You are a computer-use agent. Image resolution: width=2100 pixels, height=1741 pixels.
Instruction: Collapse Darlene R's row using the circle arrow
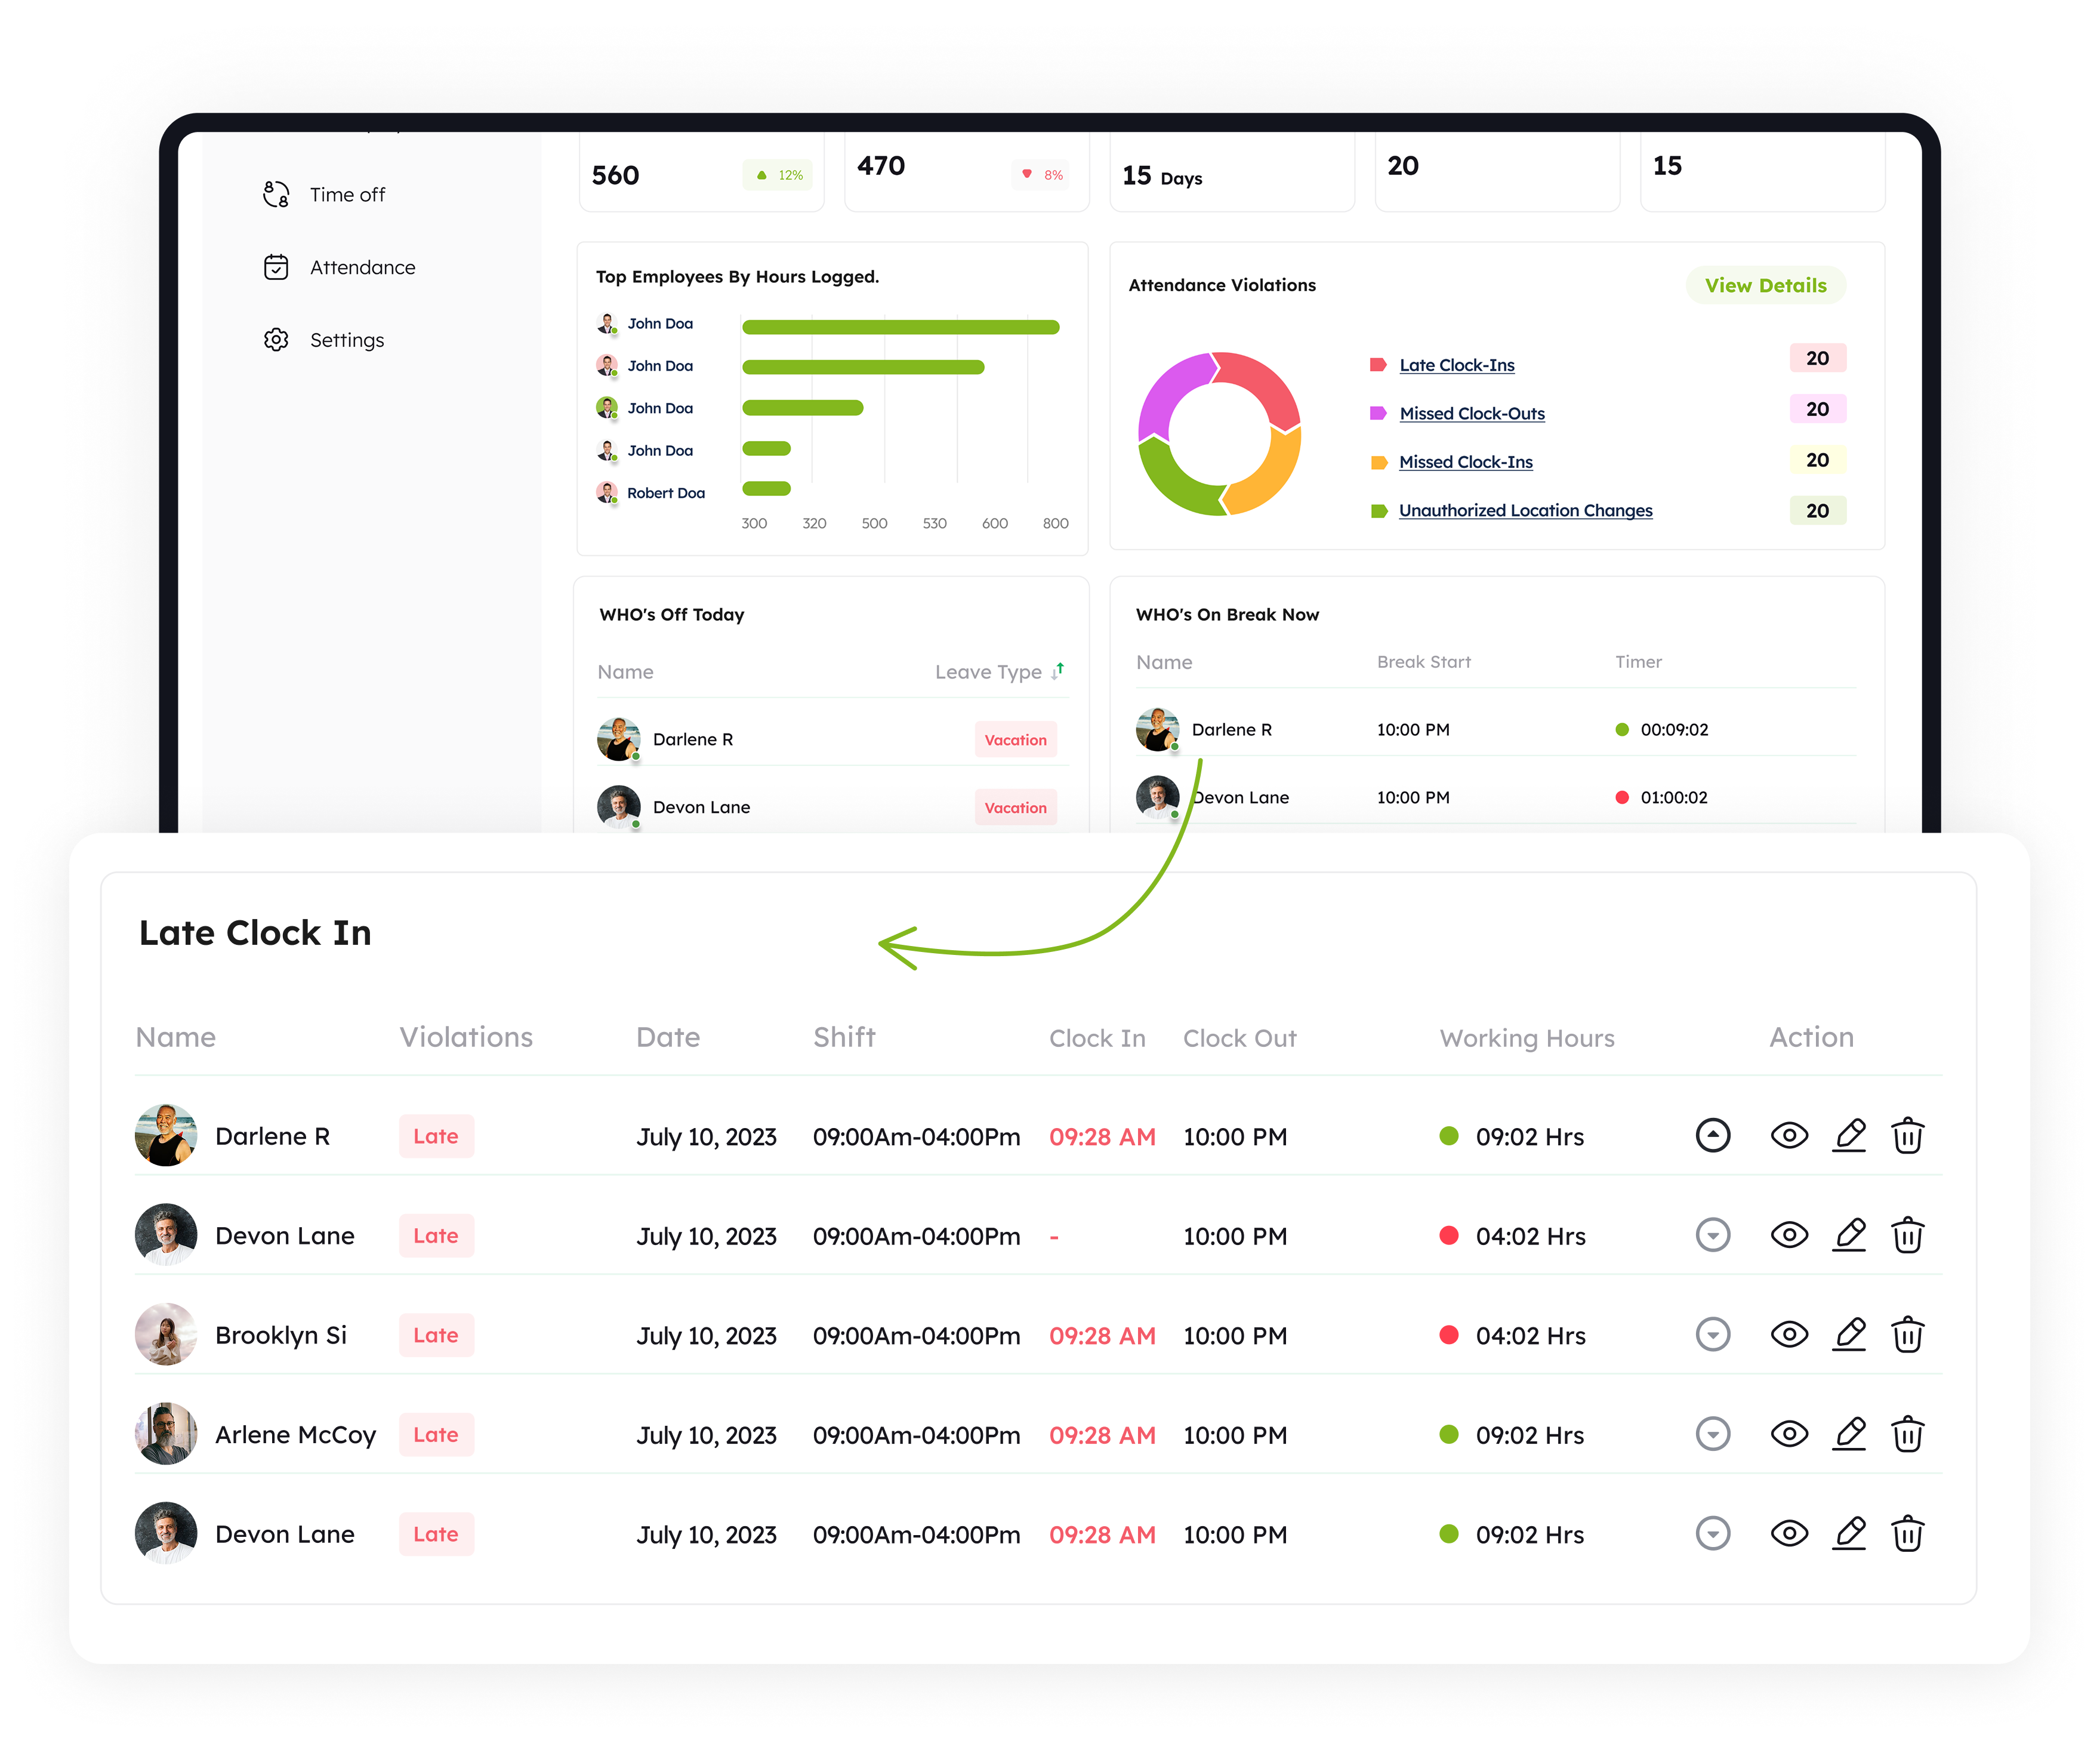tap(1713, 1136)
